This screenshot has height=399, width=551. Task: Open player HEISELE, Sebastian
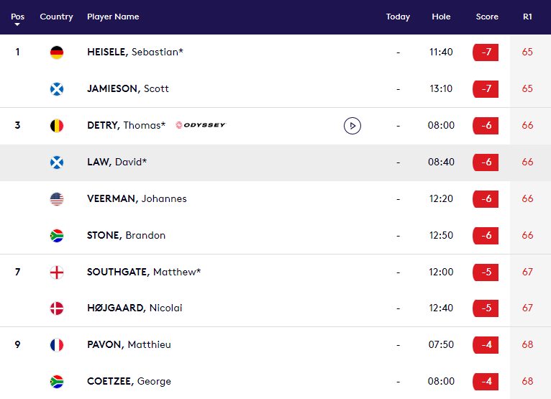135,52
